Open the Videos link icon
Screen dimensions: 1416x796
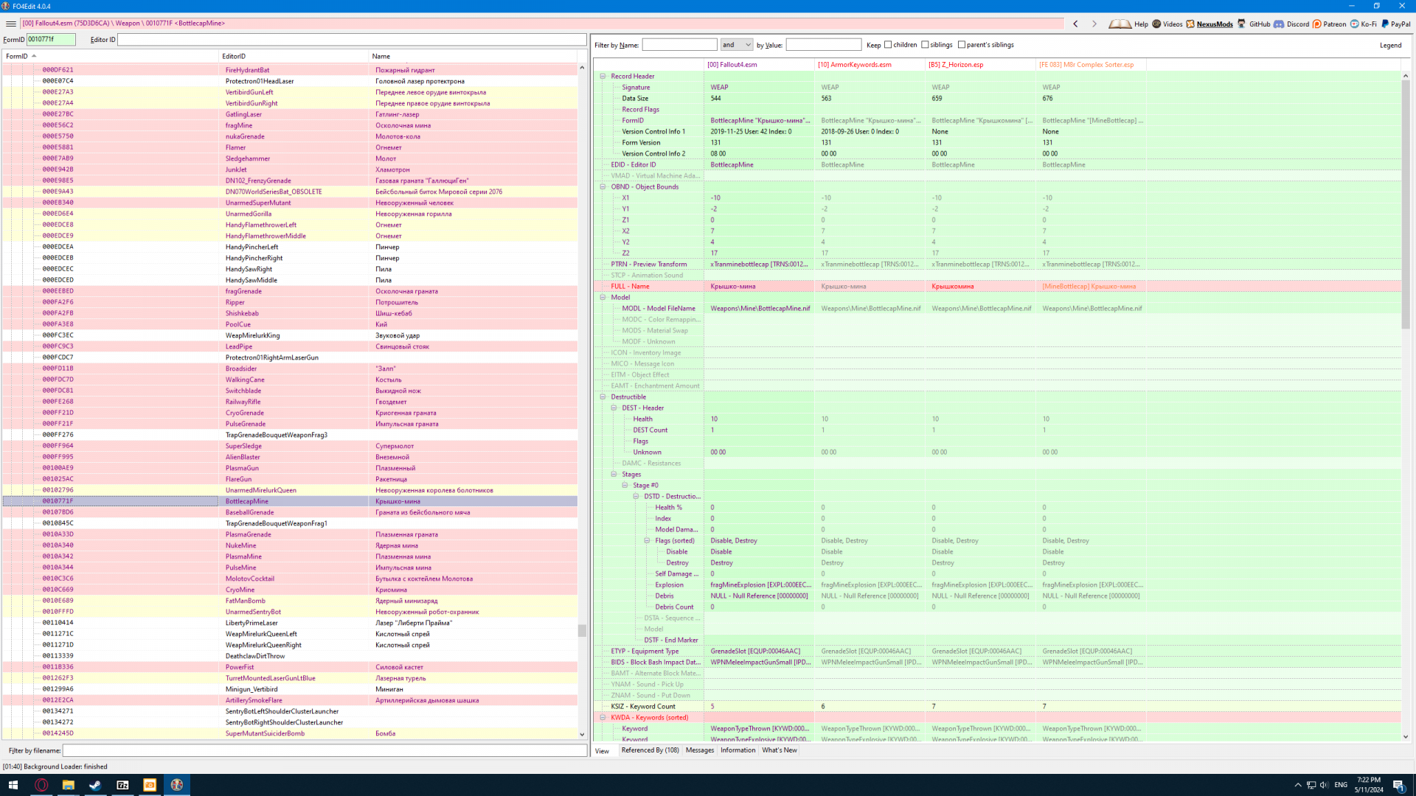[1167, 24]
